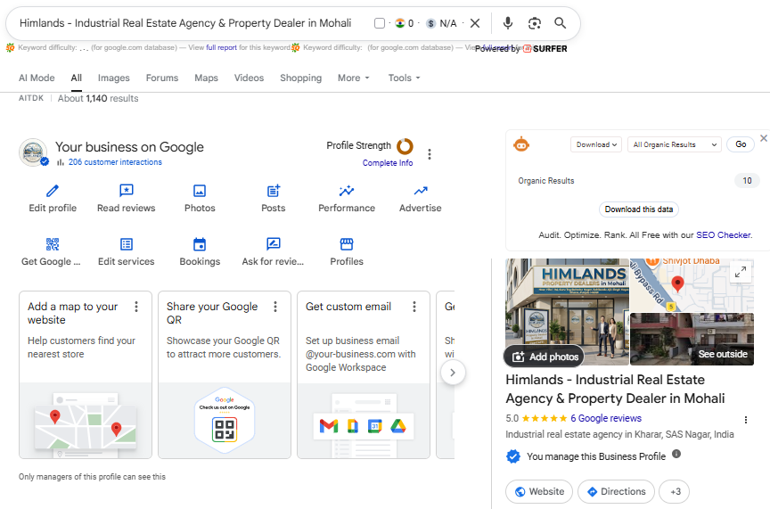Screen dimensions: 770x509
Task: Open Edit services list icon
Action: pos(127,244)
